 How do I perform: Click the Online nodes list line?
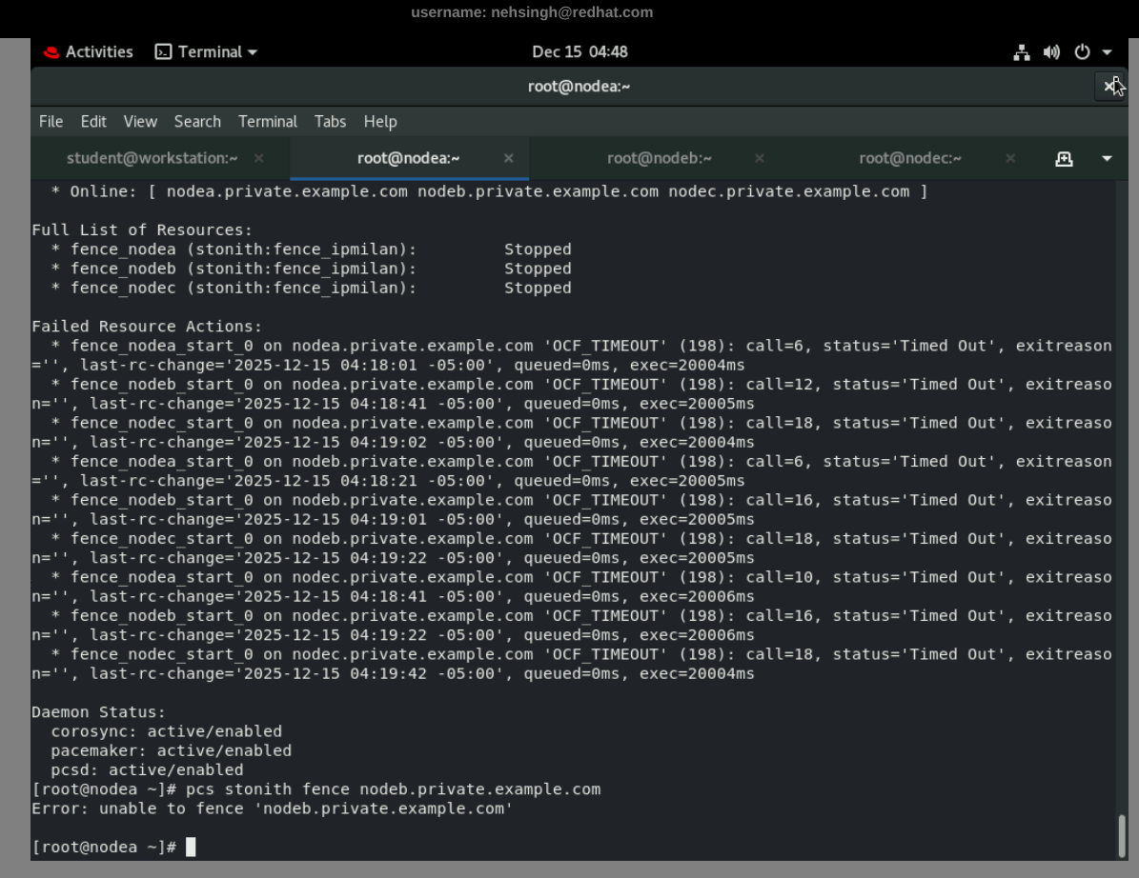(x=489, y=191)
